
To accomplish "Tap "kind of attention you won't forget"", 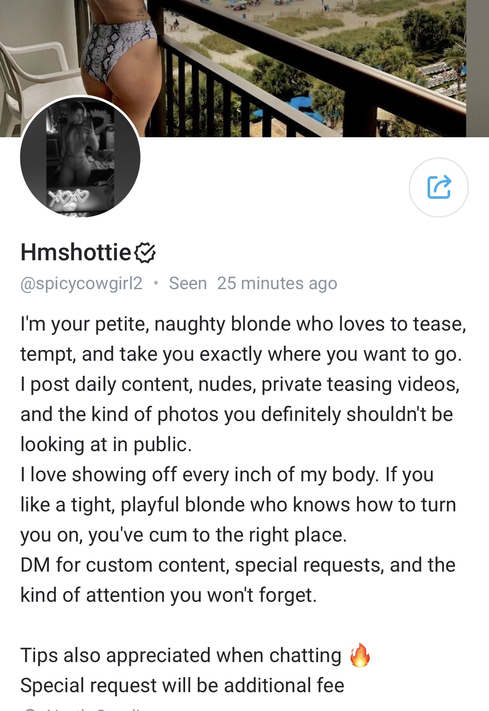I will tap(169, 595).
